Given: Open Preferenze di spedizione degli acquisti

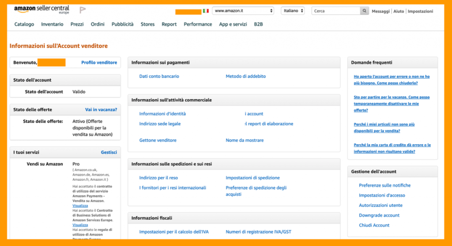Looking at the screenshot, I should click(x=256, y=191).
